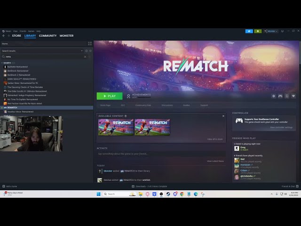Click the Steam announcements megaphone button
The image size is (301, 226).
pos(249,31)
